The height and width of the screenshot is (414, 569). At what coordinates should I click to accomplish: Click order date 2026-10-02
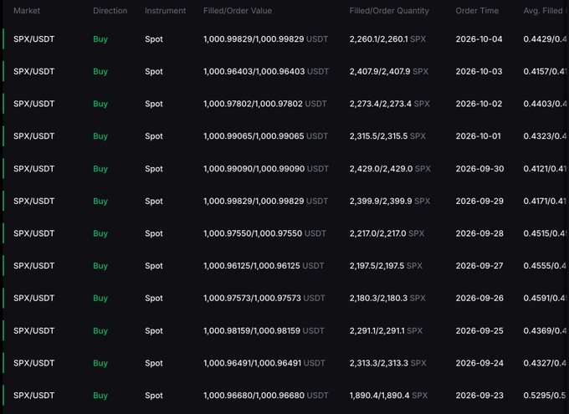479,104
